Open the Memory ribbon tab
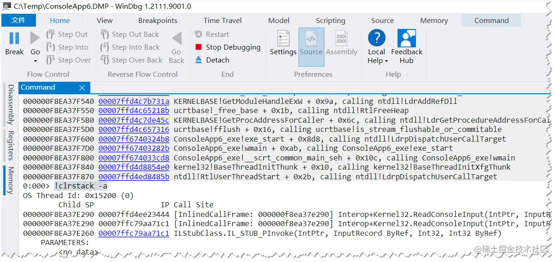Viewport: 556px width, 262px height. click(434, 21)
